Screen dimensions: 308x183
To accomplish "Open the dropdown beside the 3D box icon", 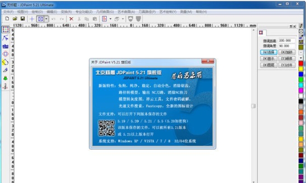I will [x=123, y=19].
